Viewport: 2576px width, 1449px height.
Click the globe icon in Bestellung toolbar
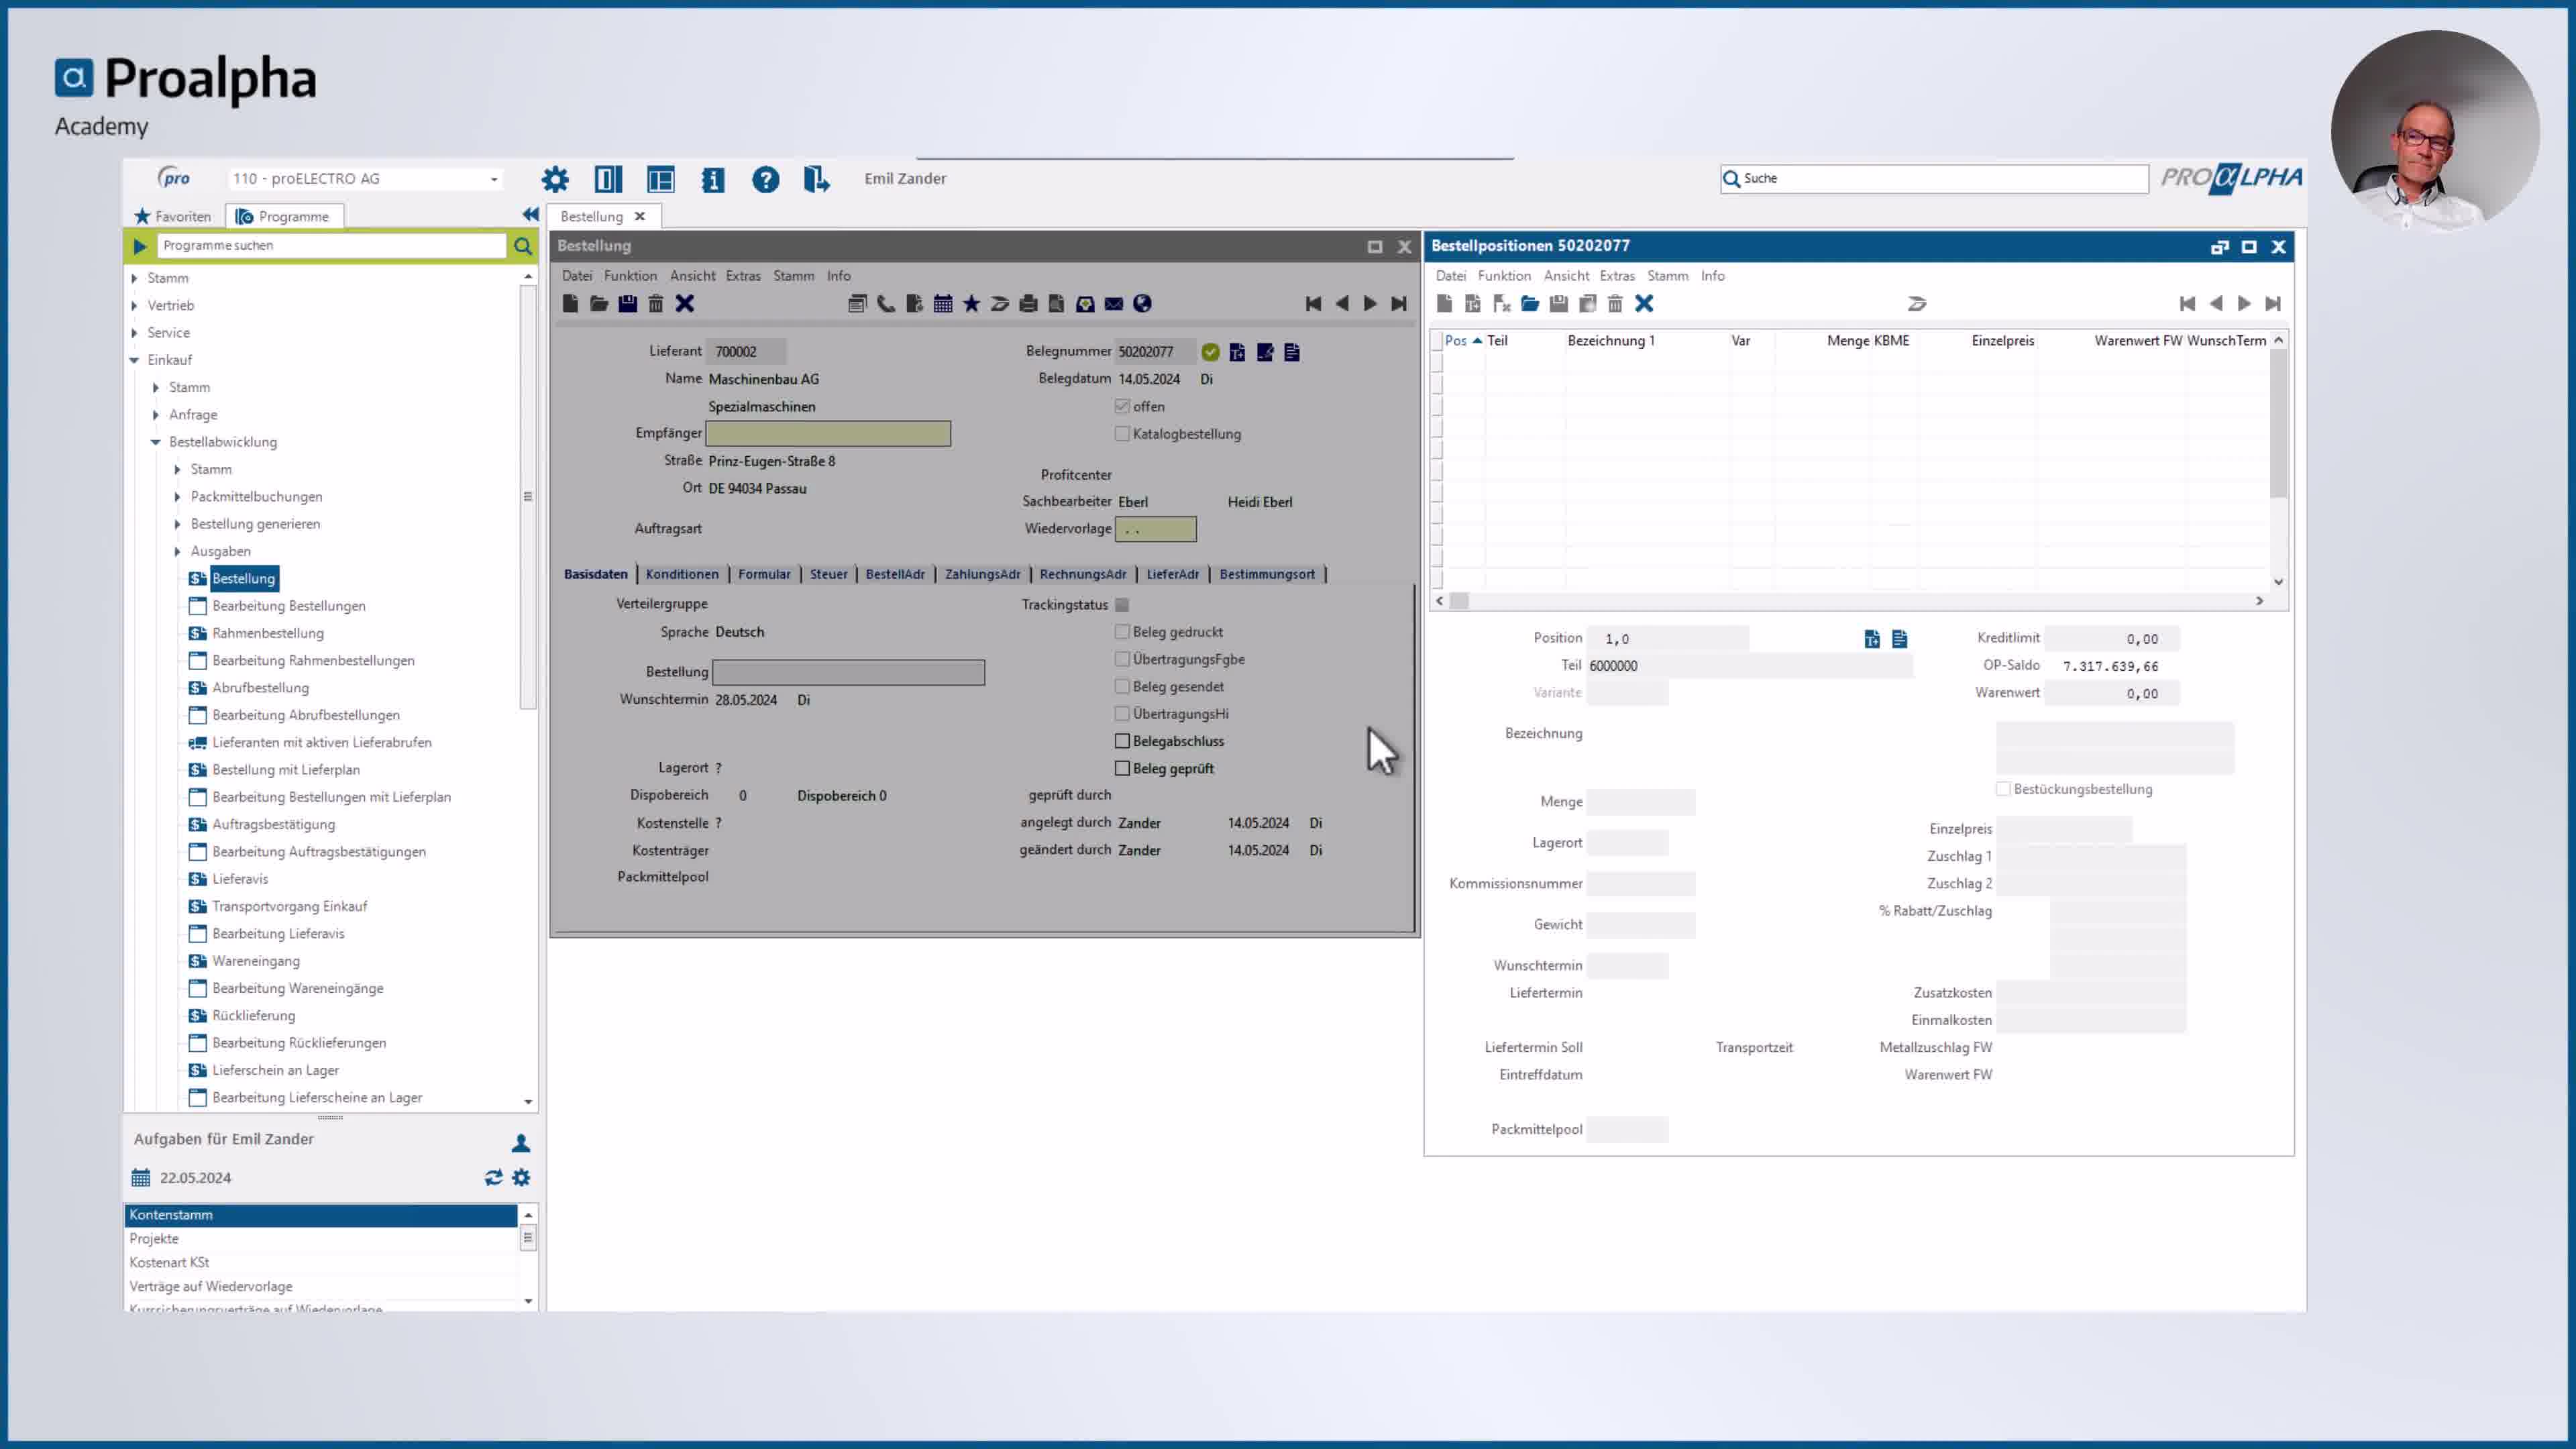coord(1142,304)
